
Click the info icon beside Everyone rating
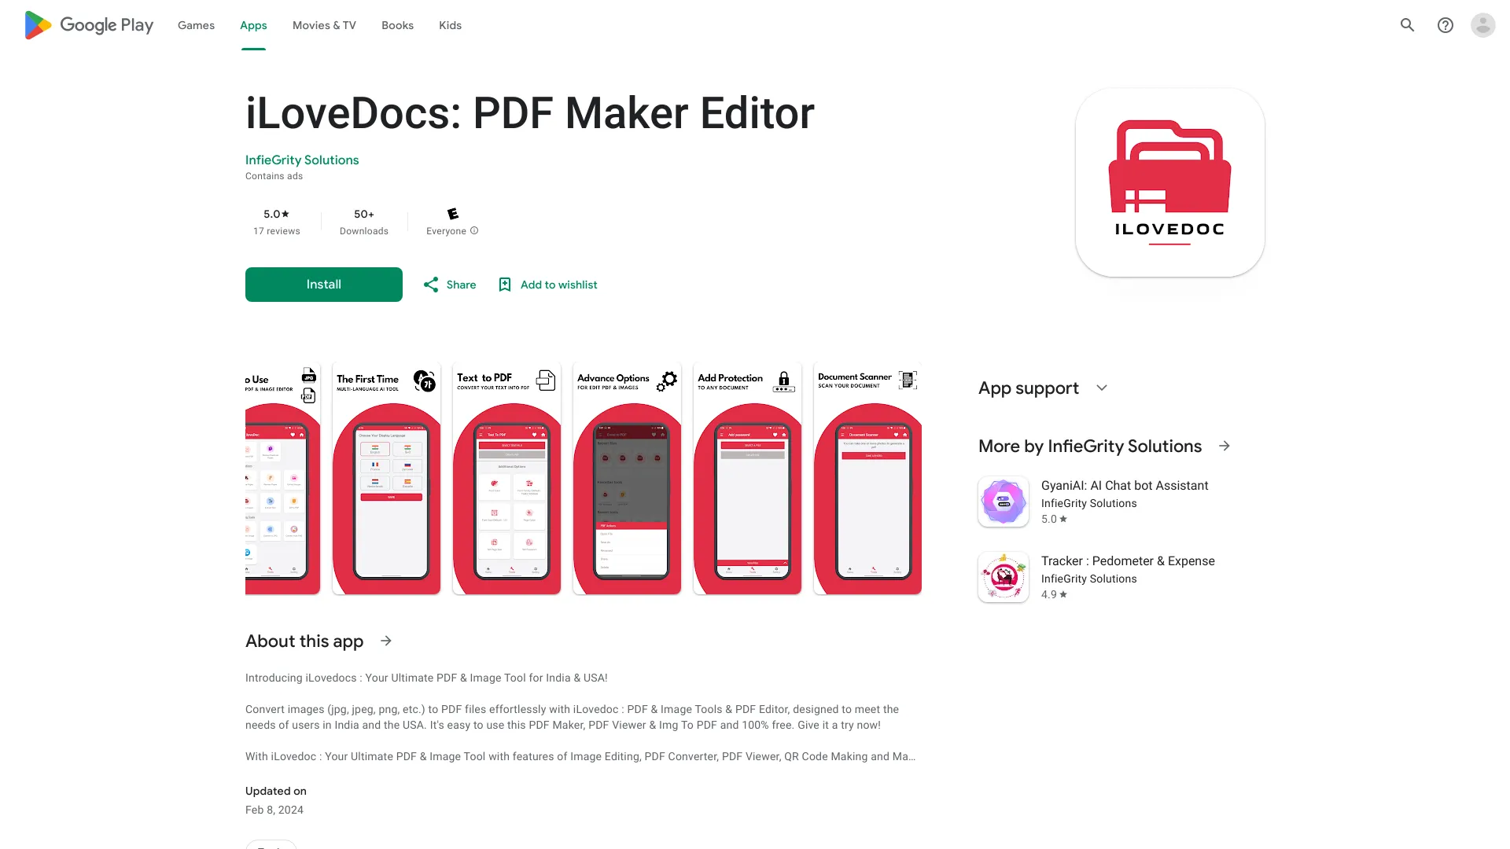(475, 230)
